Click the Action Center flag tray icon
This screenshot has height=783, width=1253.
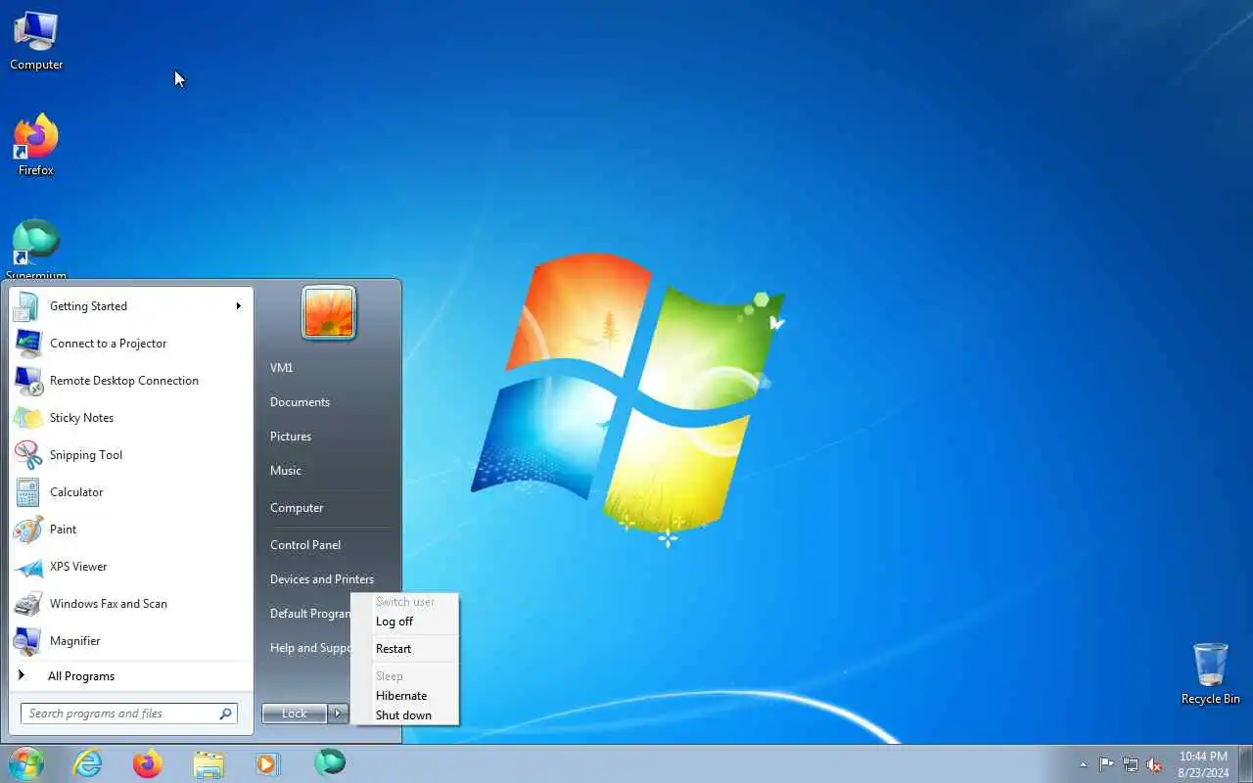point(1106,764)
